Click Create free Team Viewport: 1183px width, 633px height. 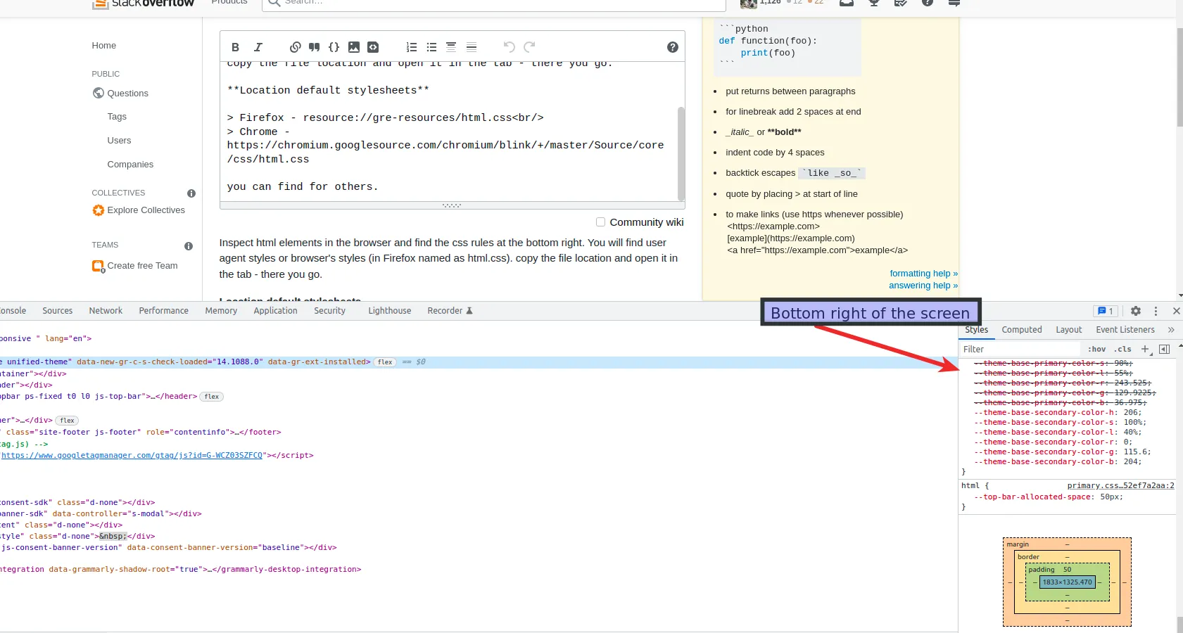tap(142, 266)
